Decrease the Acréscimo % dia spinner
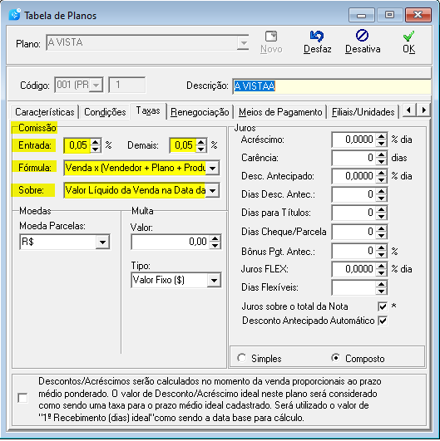Viewport: 440px width, 441px height. click(x=382, y=143)
